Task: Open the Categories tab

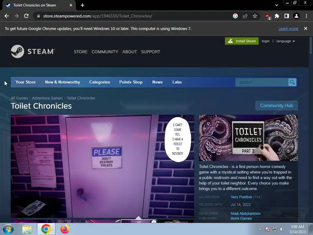Action: tap(100, 82)
